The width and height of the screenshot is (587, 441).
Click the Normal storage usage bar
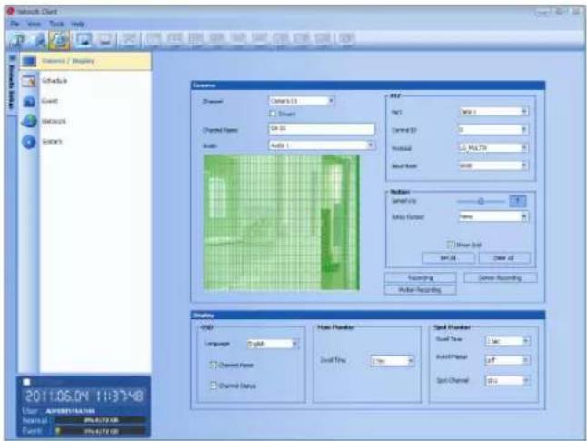[100, 420]
